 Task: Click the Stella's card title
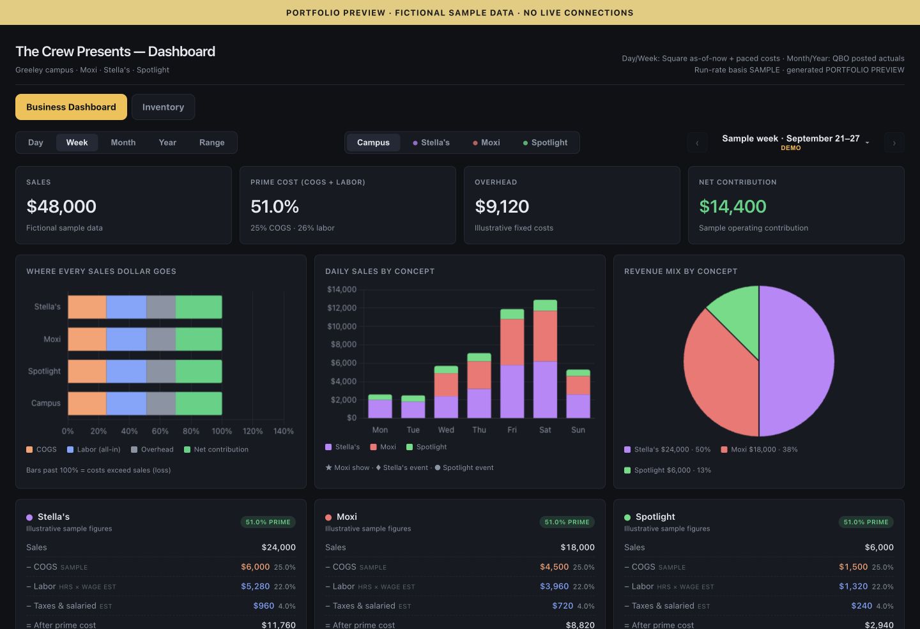click(54, 517)
